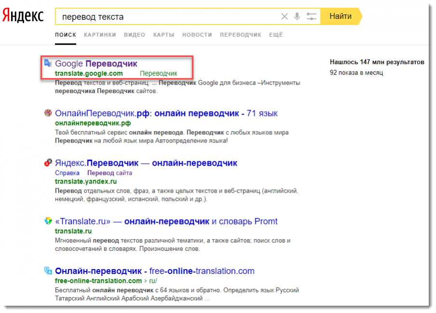Switch to the Картинки tab
436x313 pixels.
coord(100,35)
